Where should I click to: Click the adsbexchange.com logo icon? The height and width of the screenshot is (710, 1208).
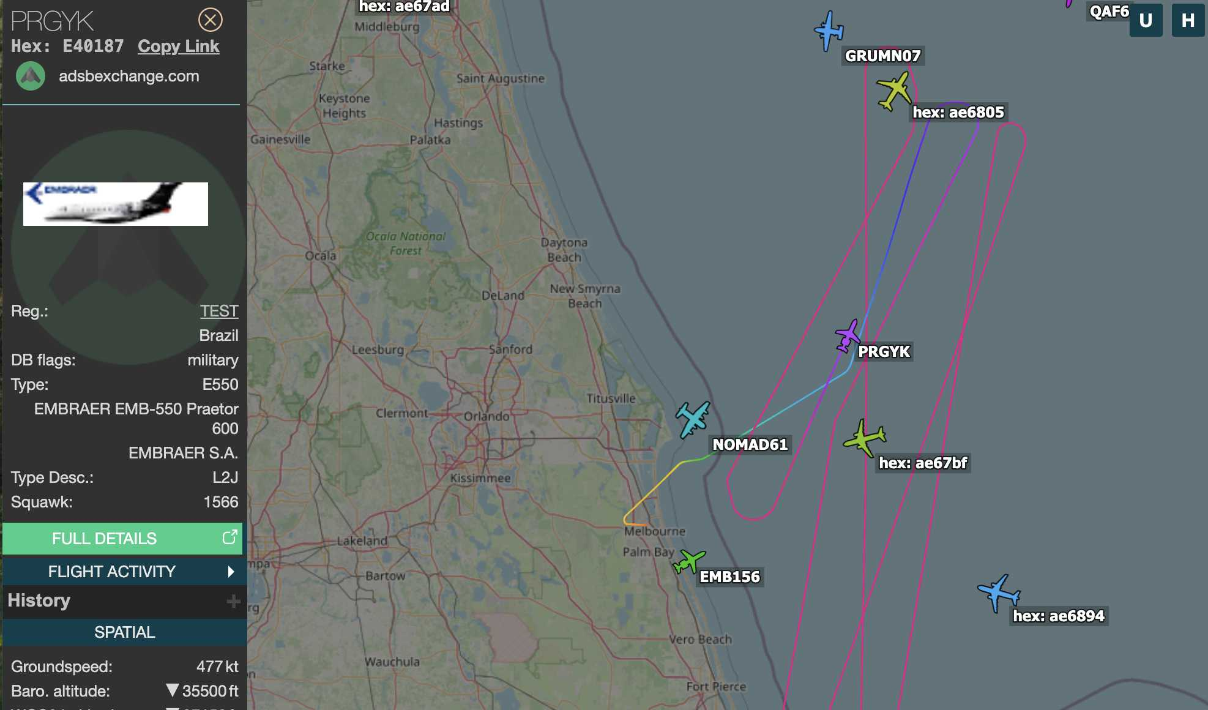(x=31, y=77)
